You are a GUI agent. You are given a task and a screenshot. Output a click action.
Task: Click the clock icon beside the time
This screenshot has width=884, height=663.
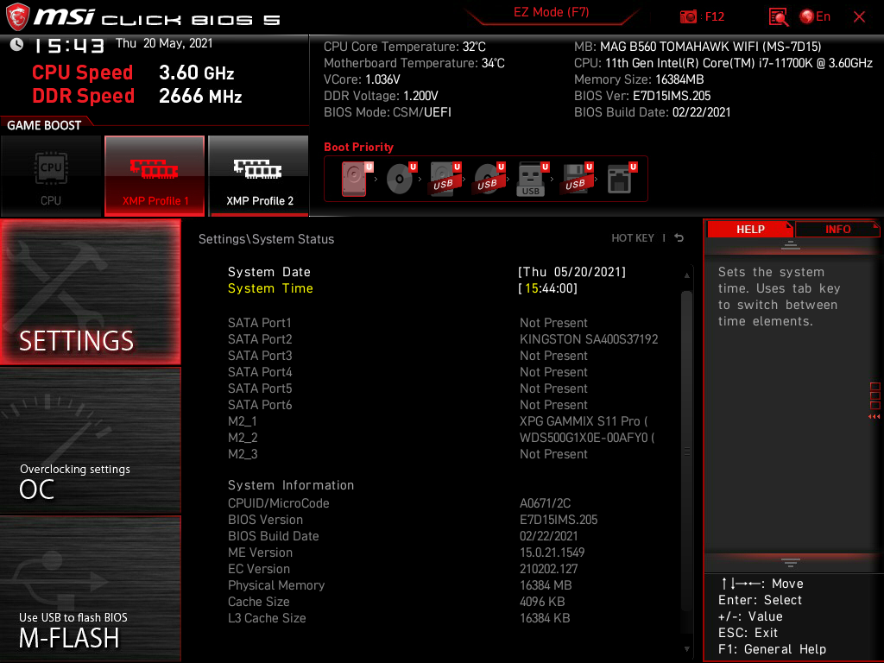(16, 44)
